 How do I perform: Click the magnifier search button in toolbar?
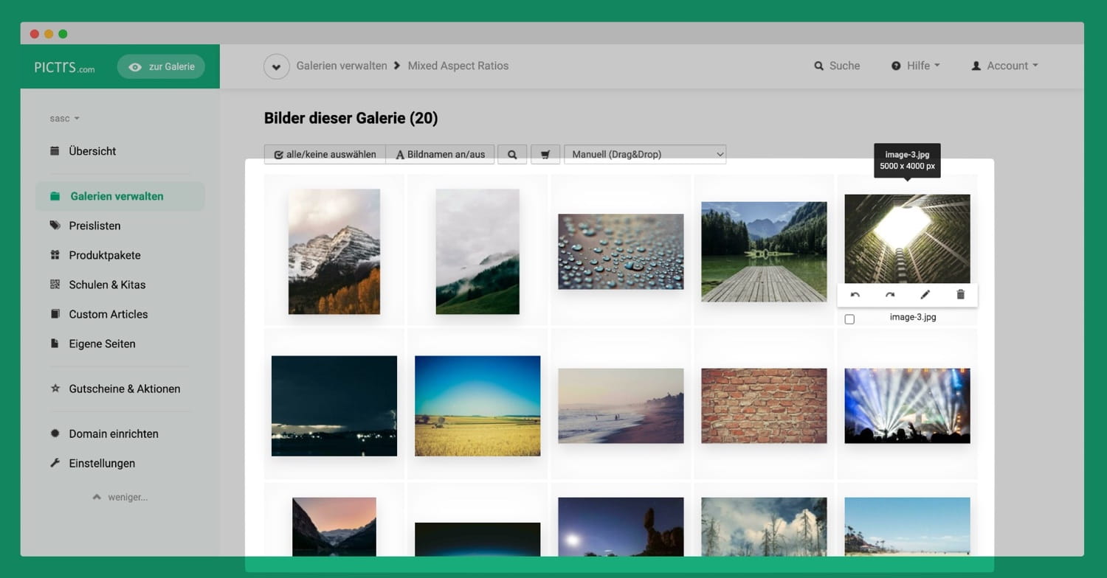click(x=512, y=155)
